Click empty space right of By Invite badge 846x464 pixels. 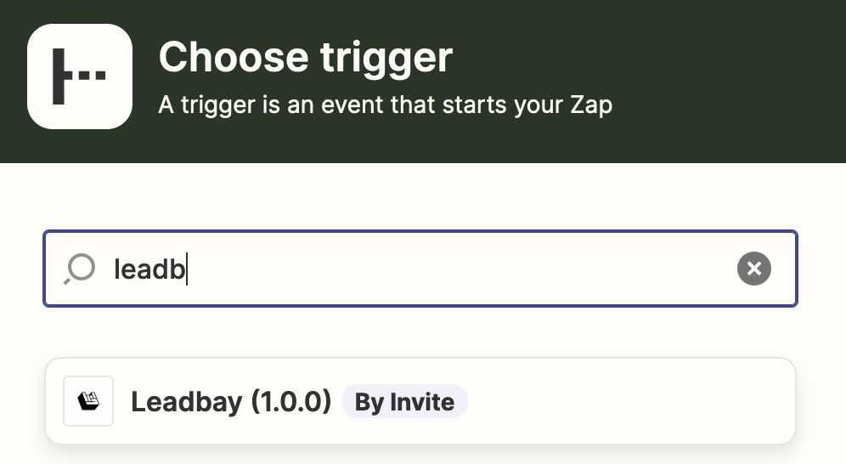(x=629, y=402)
